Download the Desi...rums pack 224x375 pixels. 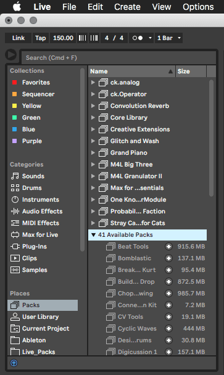click(168, 340)
